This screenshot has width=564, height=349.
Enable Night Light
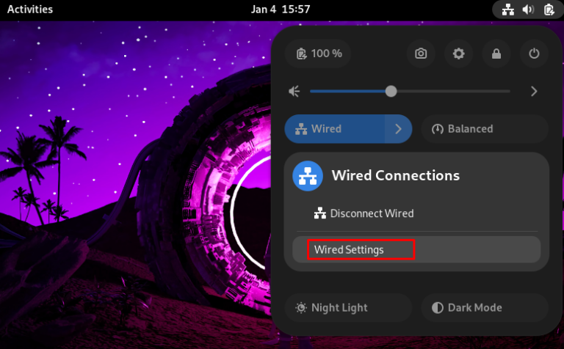pos(348,308)
